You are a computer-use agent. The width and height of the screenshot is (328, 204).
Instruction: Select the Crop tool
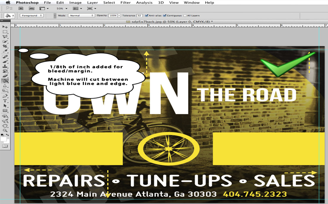pos(5,47)
